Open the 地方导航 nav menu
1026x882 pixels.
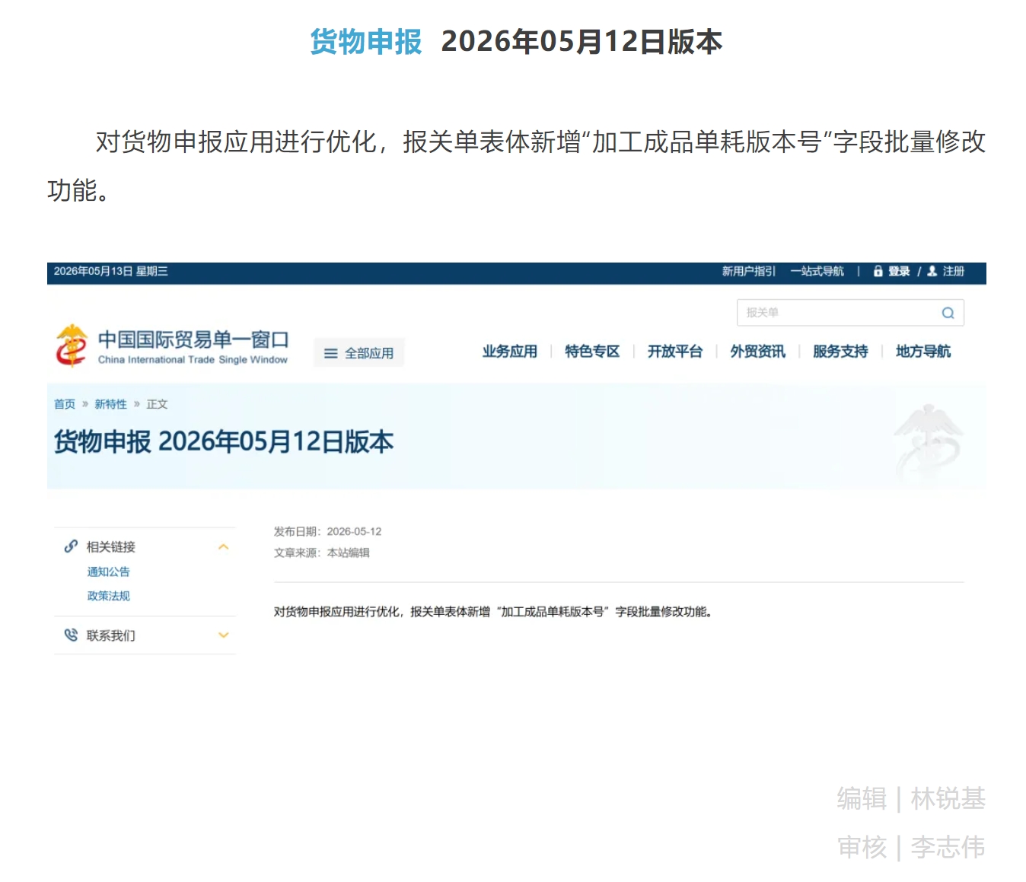tap(923, 352)
